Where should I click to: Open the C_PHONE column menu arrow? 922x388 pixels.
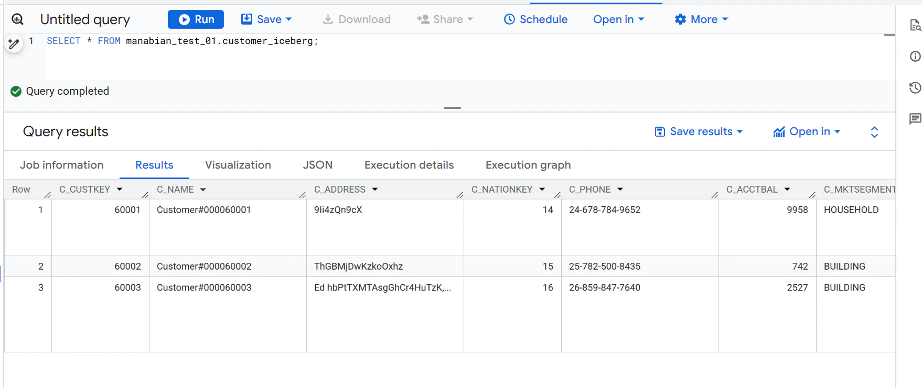click(x=620, y=190)
